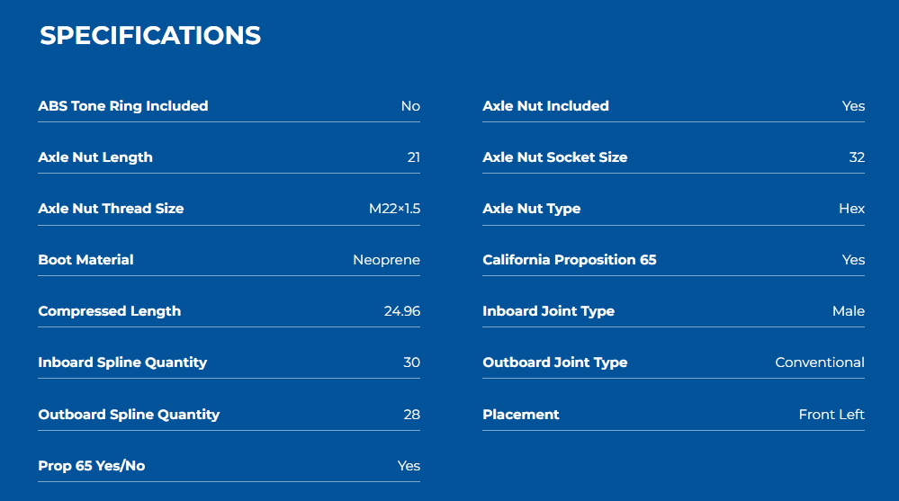This screenshot has height=501, width=899.
Task: Select the Outboard Joint Type label
Action: [555, 362]
